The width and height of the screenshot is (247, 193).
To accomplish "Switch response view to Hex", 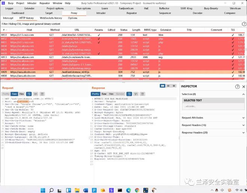I will click(111, 94).
